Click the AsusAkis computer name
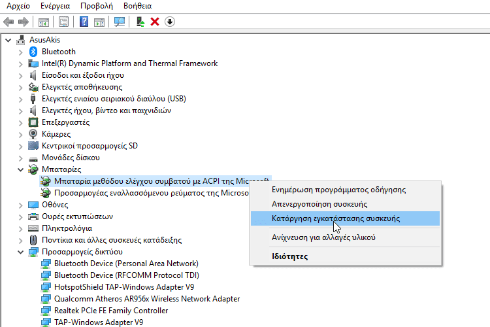 coord(44,40)
